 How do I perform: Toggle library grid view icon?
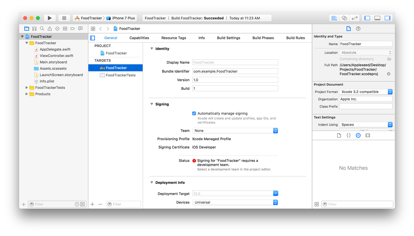(x=317, y=204)
